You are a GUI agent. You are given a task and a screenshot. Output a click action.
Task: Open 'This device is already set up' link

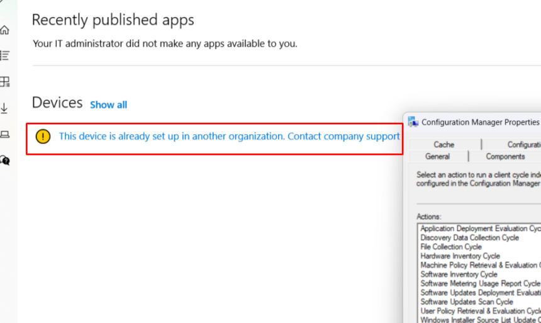pyautogui.click(x=229, y=137)
